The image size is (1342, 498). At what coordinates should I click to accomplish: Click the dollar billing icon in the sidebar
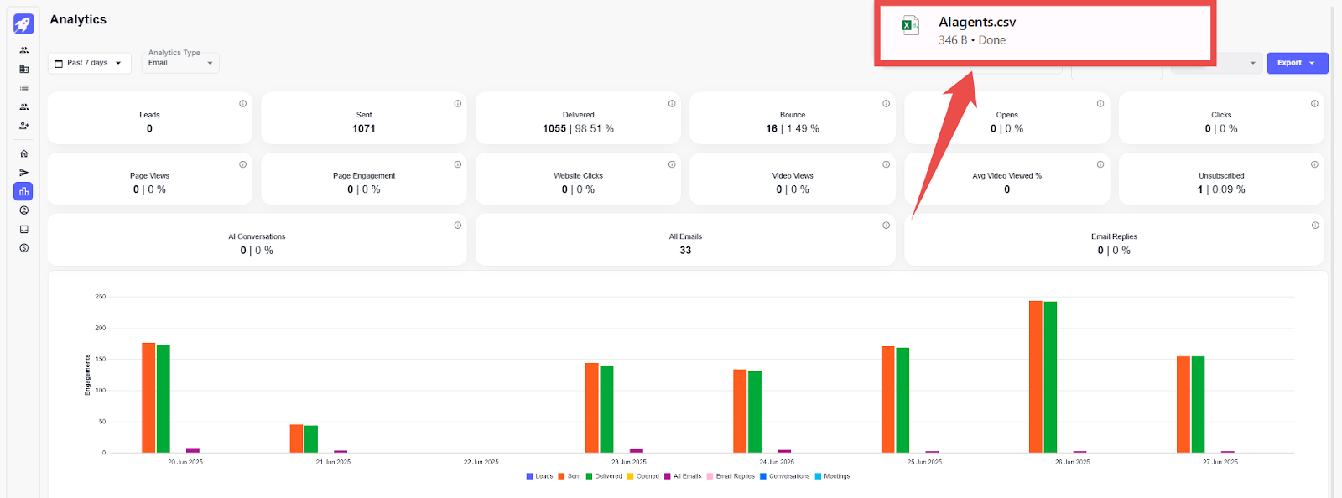(x=23, y=248)
